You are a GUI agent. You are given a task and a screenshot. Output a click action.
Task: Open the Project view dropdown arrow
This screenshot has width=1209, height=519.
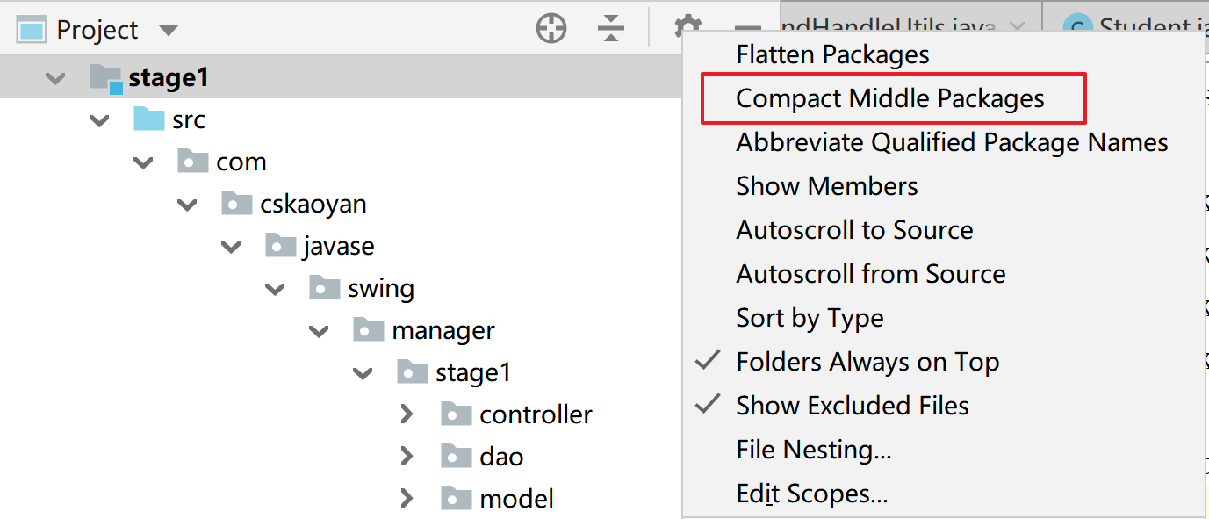coord(169,31)
